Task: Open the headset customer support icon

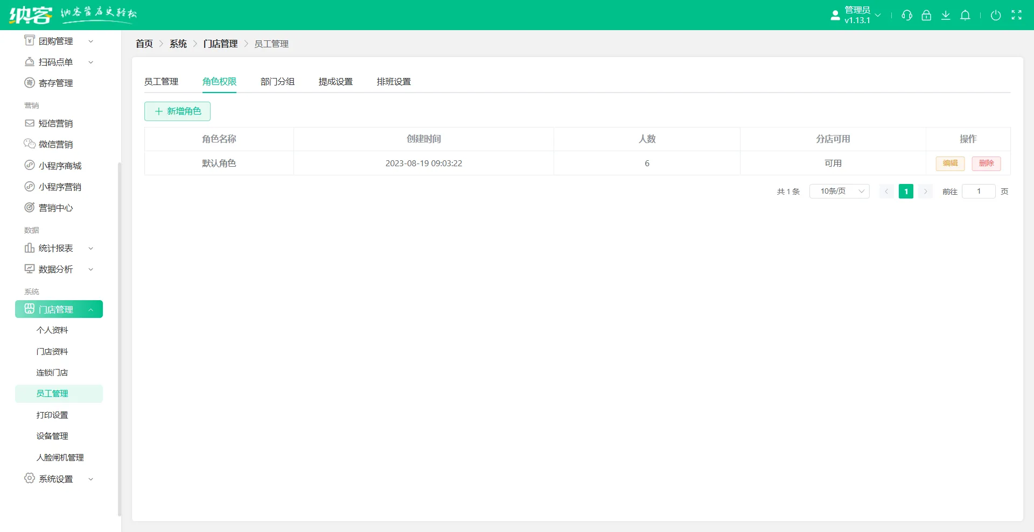Action: pos(906,15)
